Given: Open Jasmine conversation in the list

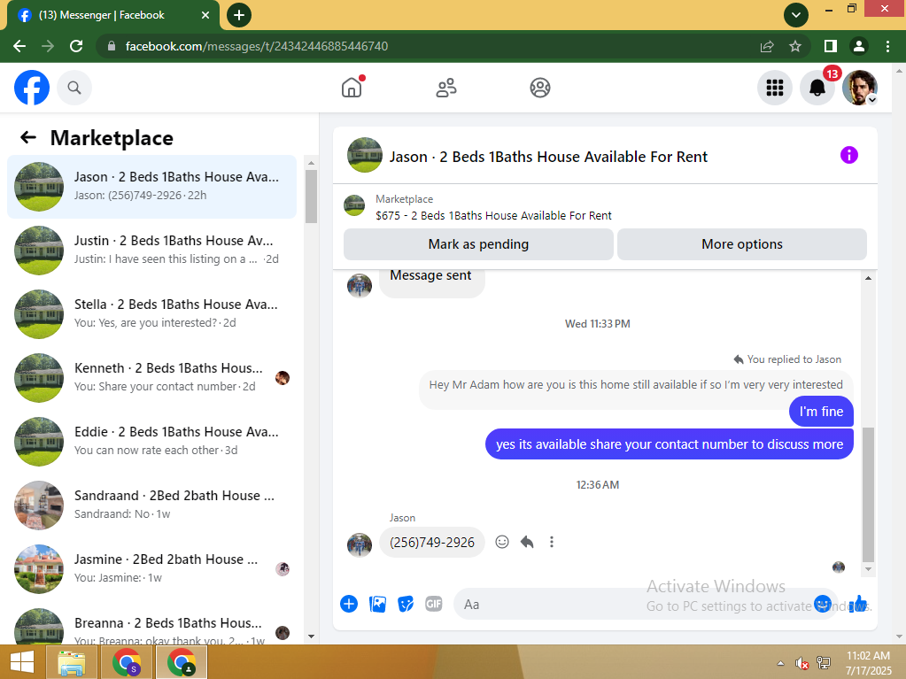Looking at the screenshot, I should click(152, 569).
